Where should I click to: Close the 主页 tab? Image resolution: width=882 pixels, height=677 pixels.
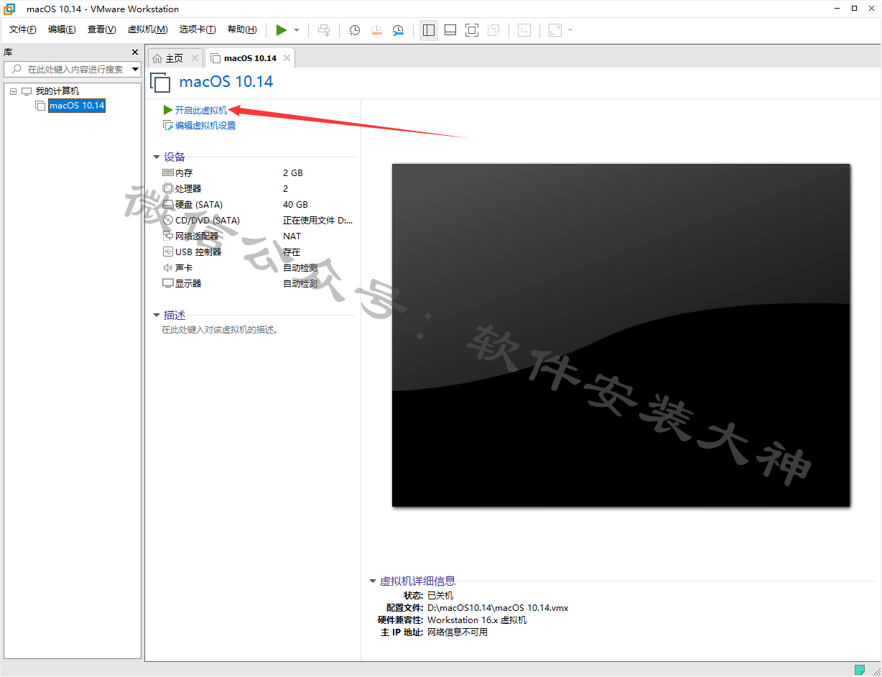pos(195,58)
